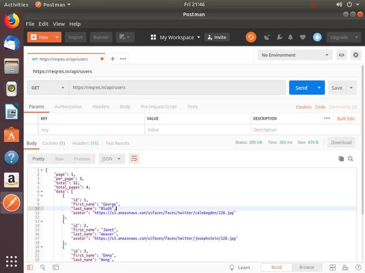This screenshot has width=365, height=273.
Task: Copy response body to clipboard icon
Action: click(341, 159)
